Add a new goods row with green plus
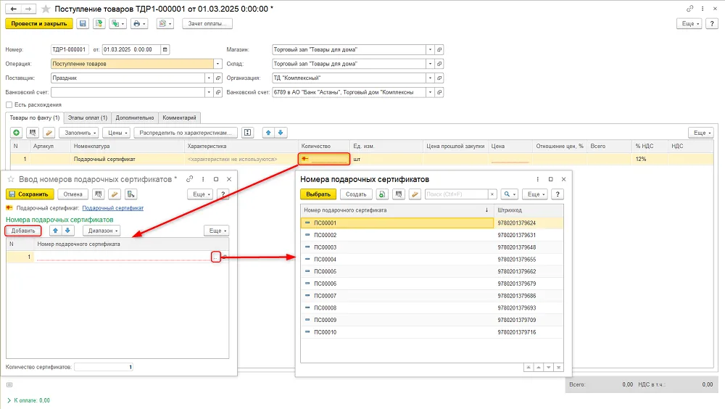 (x=17, y=133)
